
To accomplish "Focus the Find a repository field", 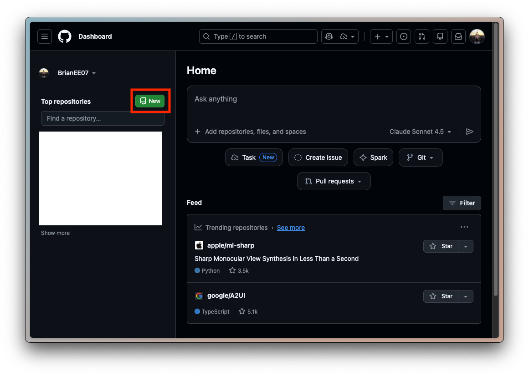I will [103, 118].
